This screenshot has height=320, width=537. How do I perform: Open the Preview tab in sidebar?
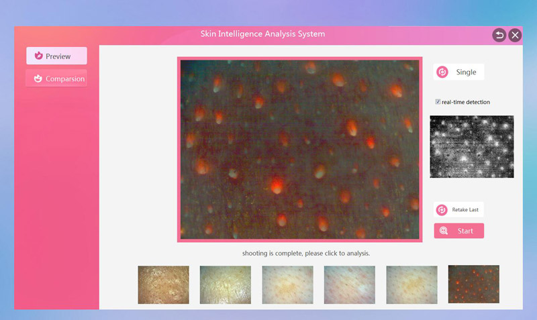(x=56, y=56)
